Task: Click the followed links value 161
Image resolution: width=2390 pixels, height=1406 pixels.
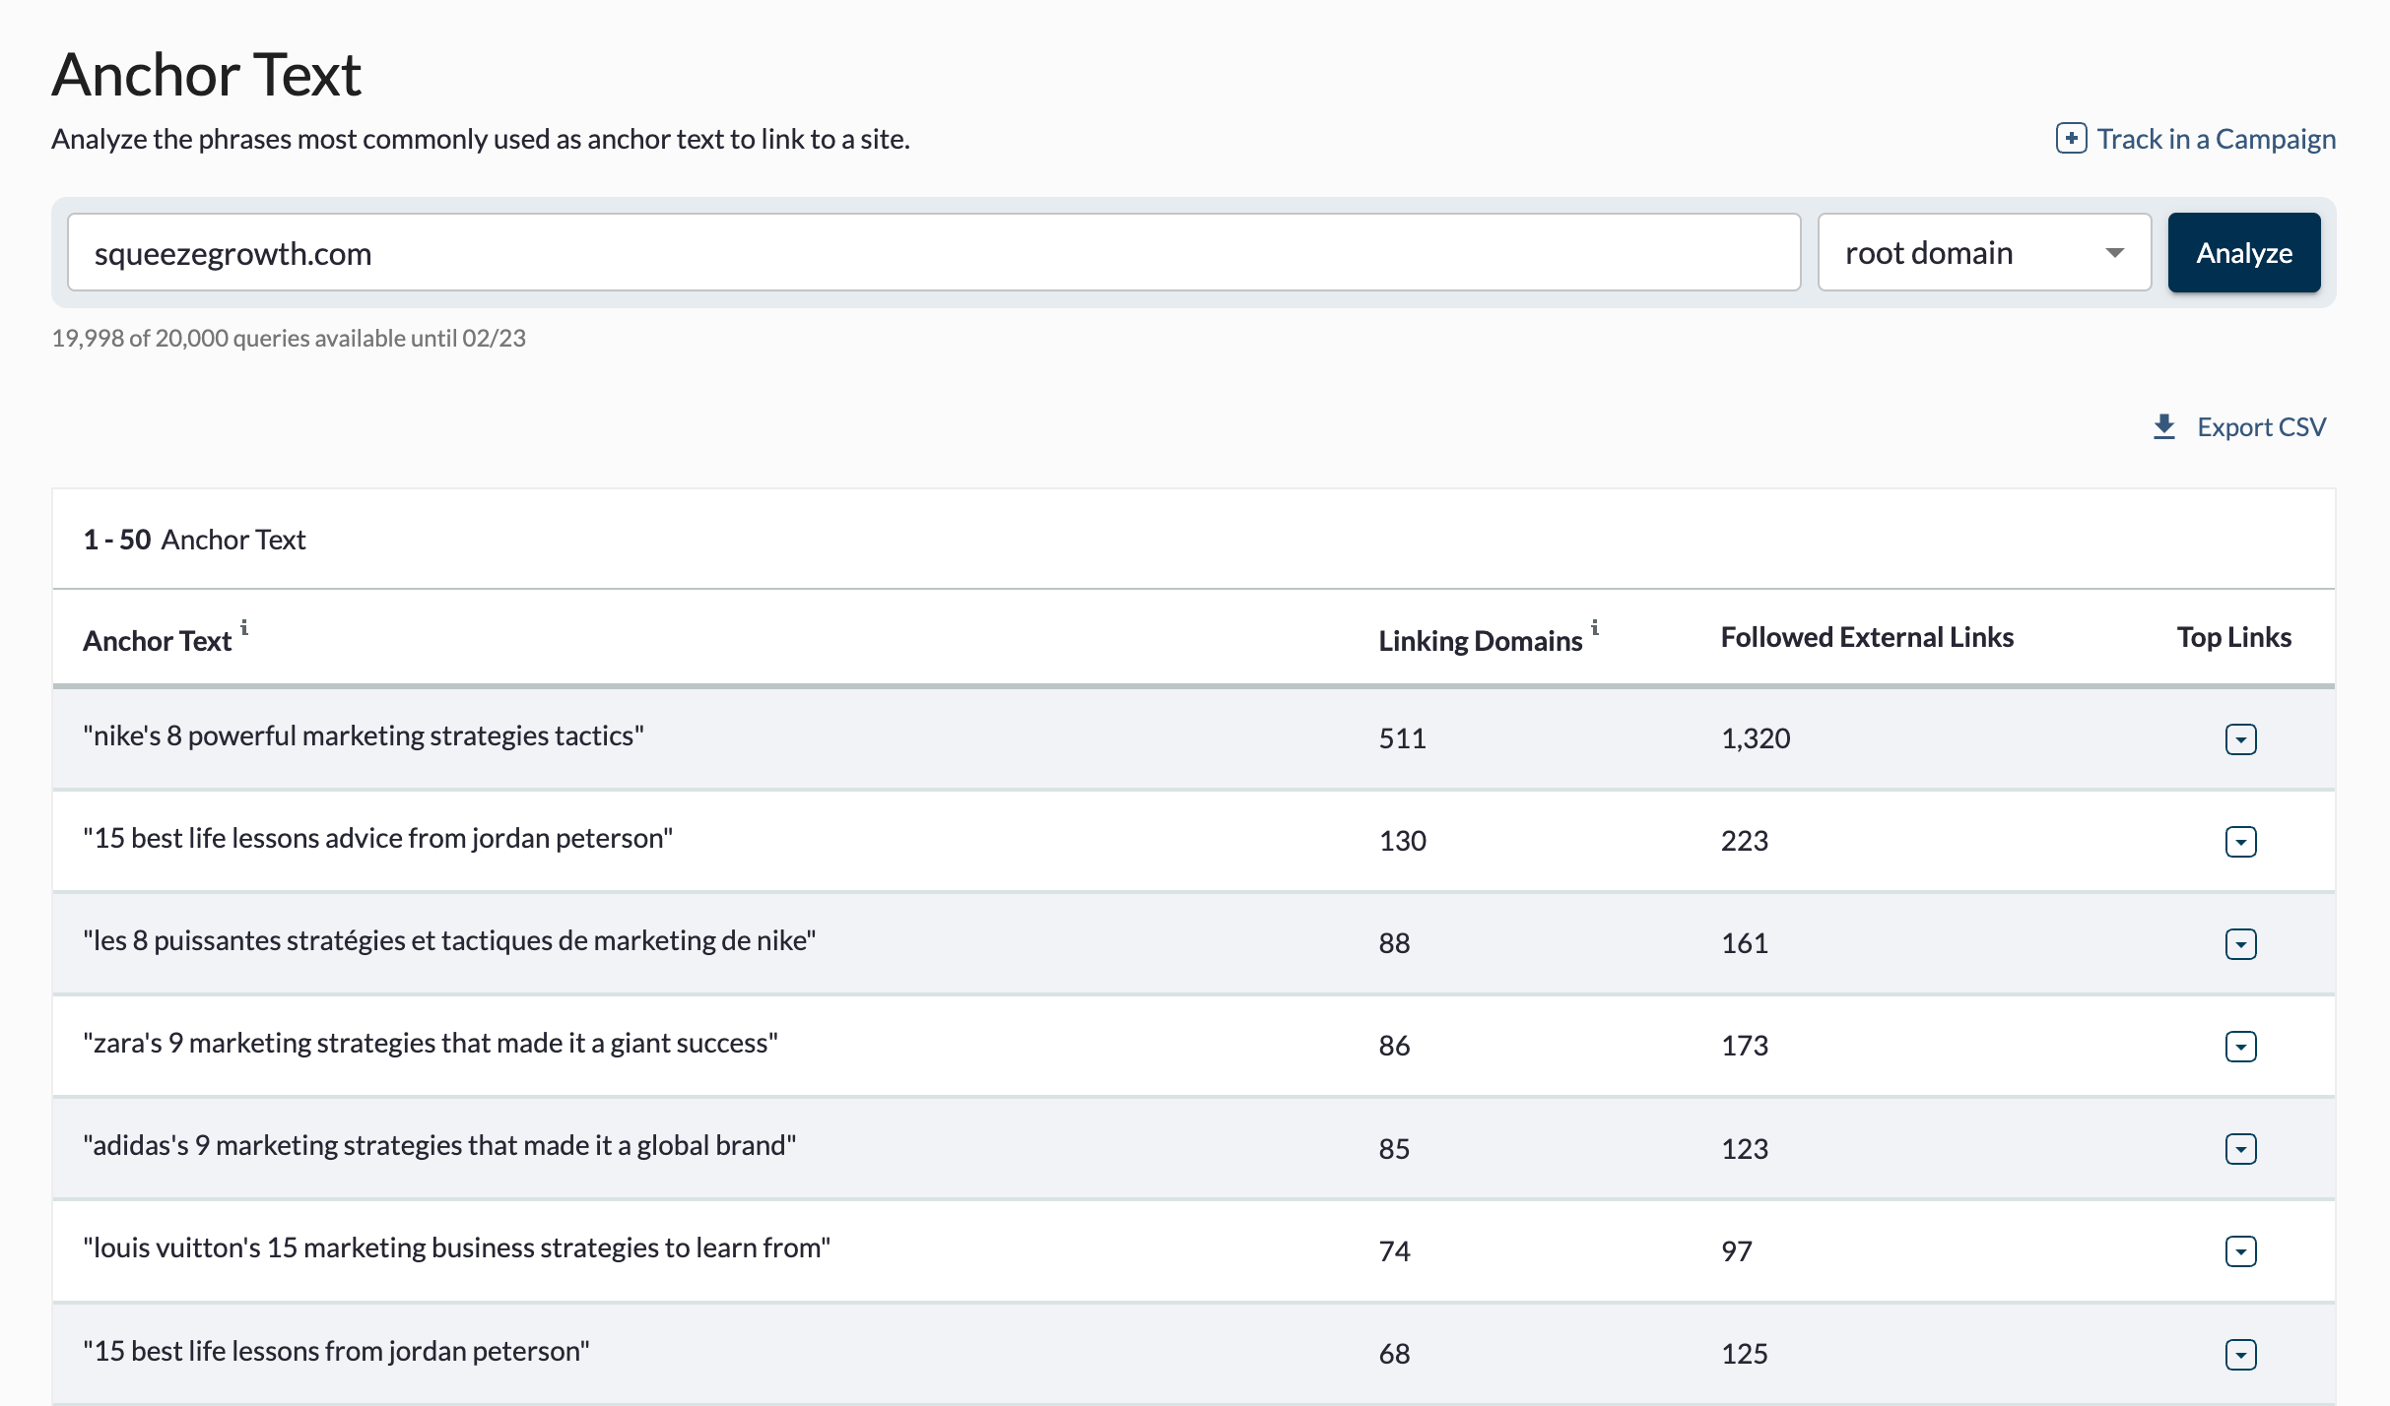Action: 1745,943
